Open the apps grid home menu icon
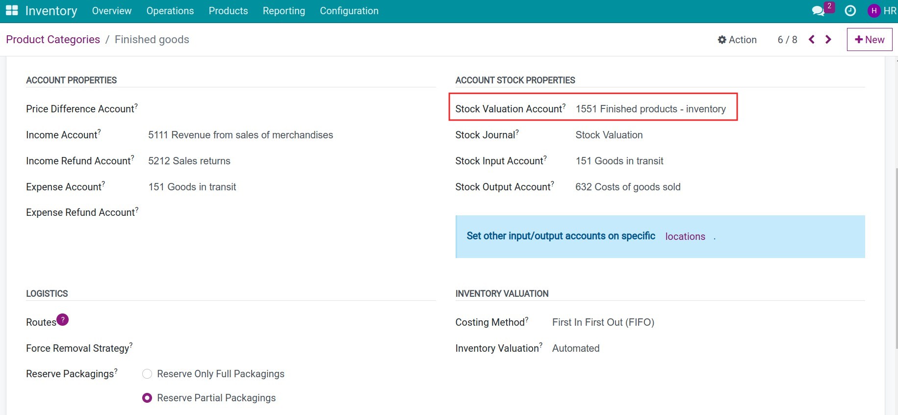This screenshot has width=898, height=415. click(12, 11)
